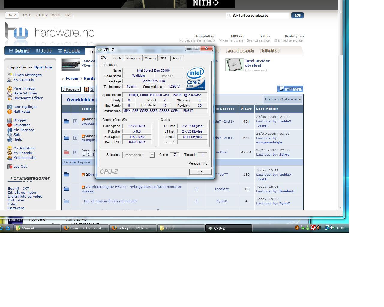Click the folder icon in the Insolent topic row
The height and width of the screenshot is (307, 384).
point(67,189)
